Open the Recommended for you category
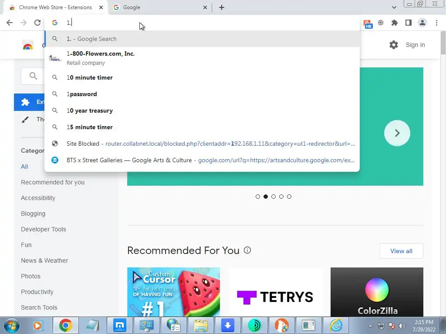The height and width of the screenshot is (334, 446). pos(53,182)
